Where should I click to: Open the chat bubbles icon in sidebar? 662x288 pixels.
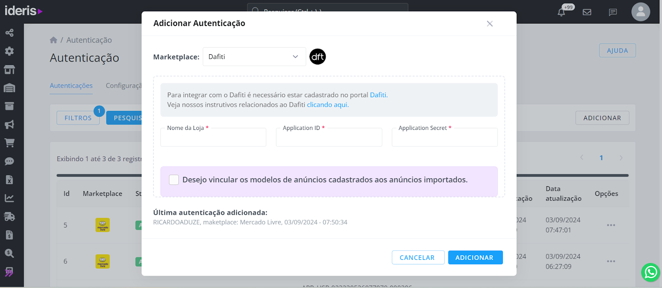[9, 161]
